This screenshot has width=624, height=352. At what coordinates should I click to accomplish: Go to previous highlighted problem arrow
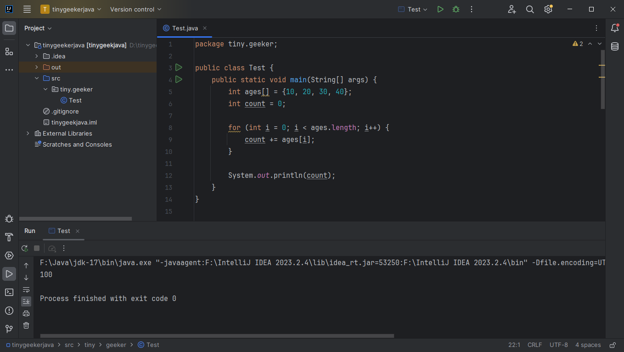point(590,44)
